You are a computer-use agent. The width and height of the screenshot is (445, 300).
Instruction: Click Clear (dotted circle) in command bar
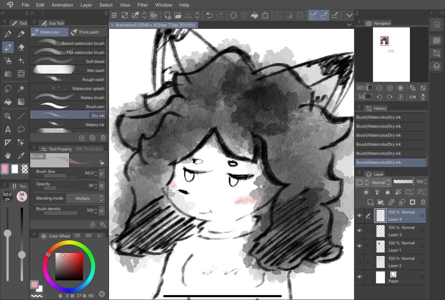(x=233, y=15)
